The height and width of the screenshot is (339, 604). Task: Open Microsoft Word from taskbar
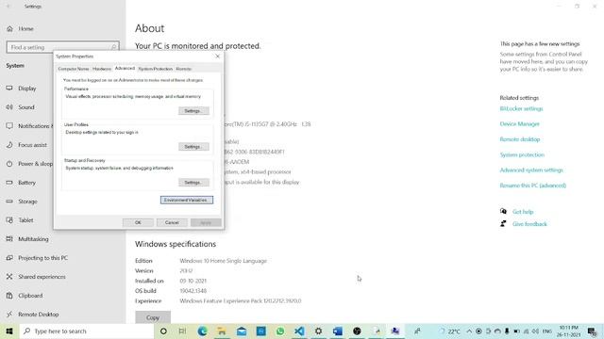click(338, 331)
